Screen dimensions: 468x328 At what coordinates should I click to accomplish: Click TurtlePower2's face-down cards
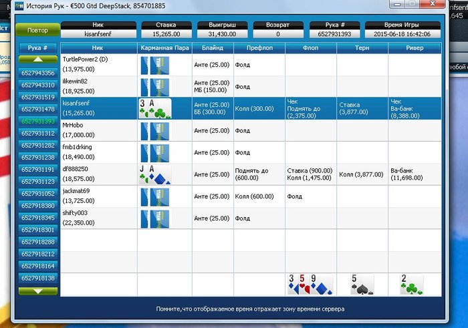[155, 65]
